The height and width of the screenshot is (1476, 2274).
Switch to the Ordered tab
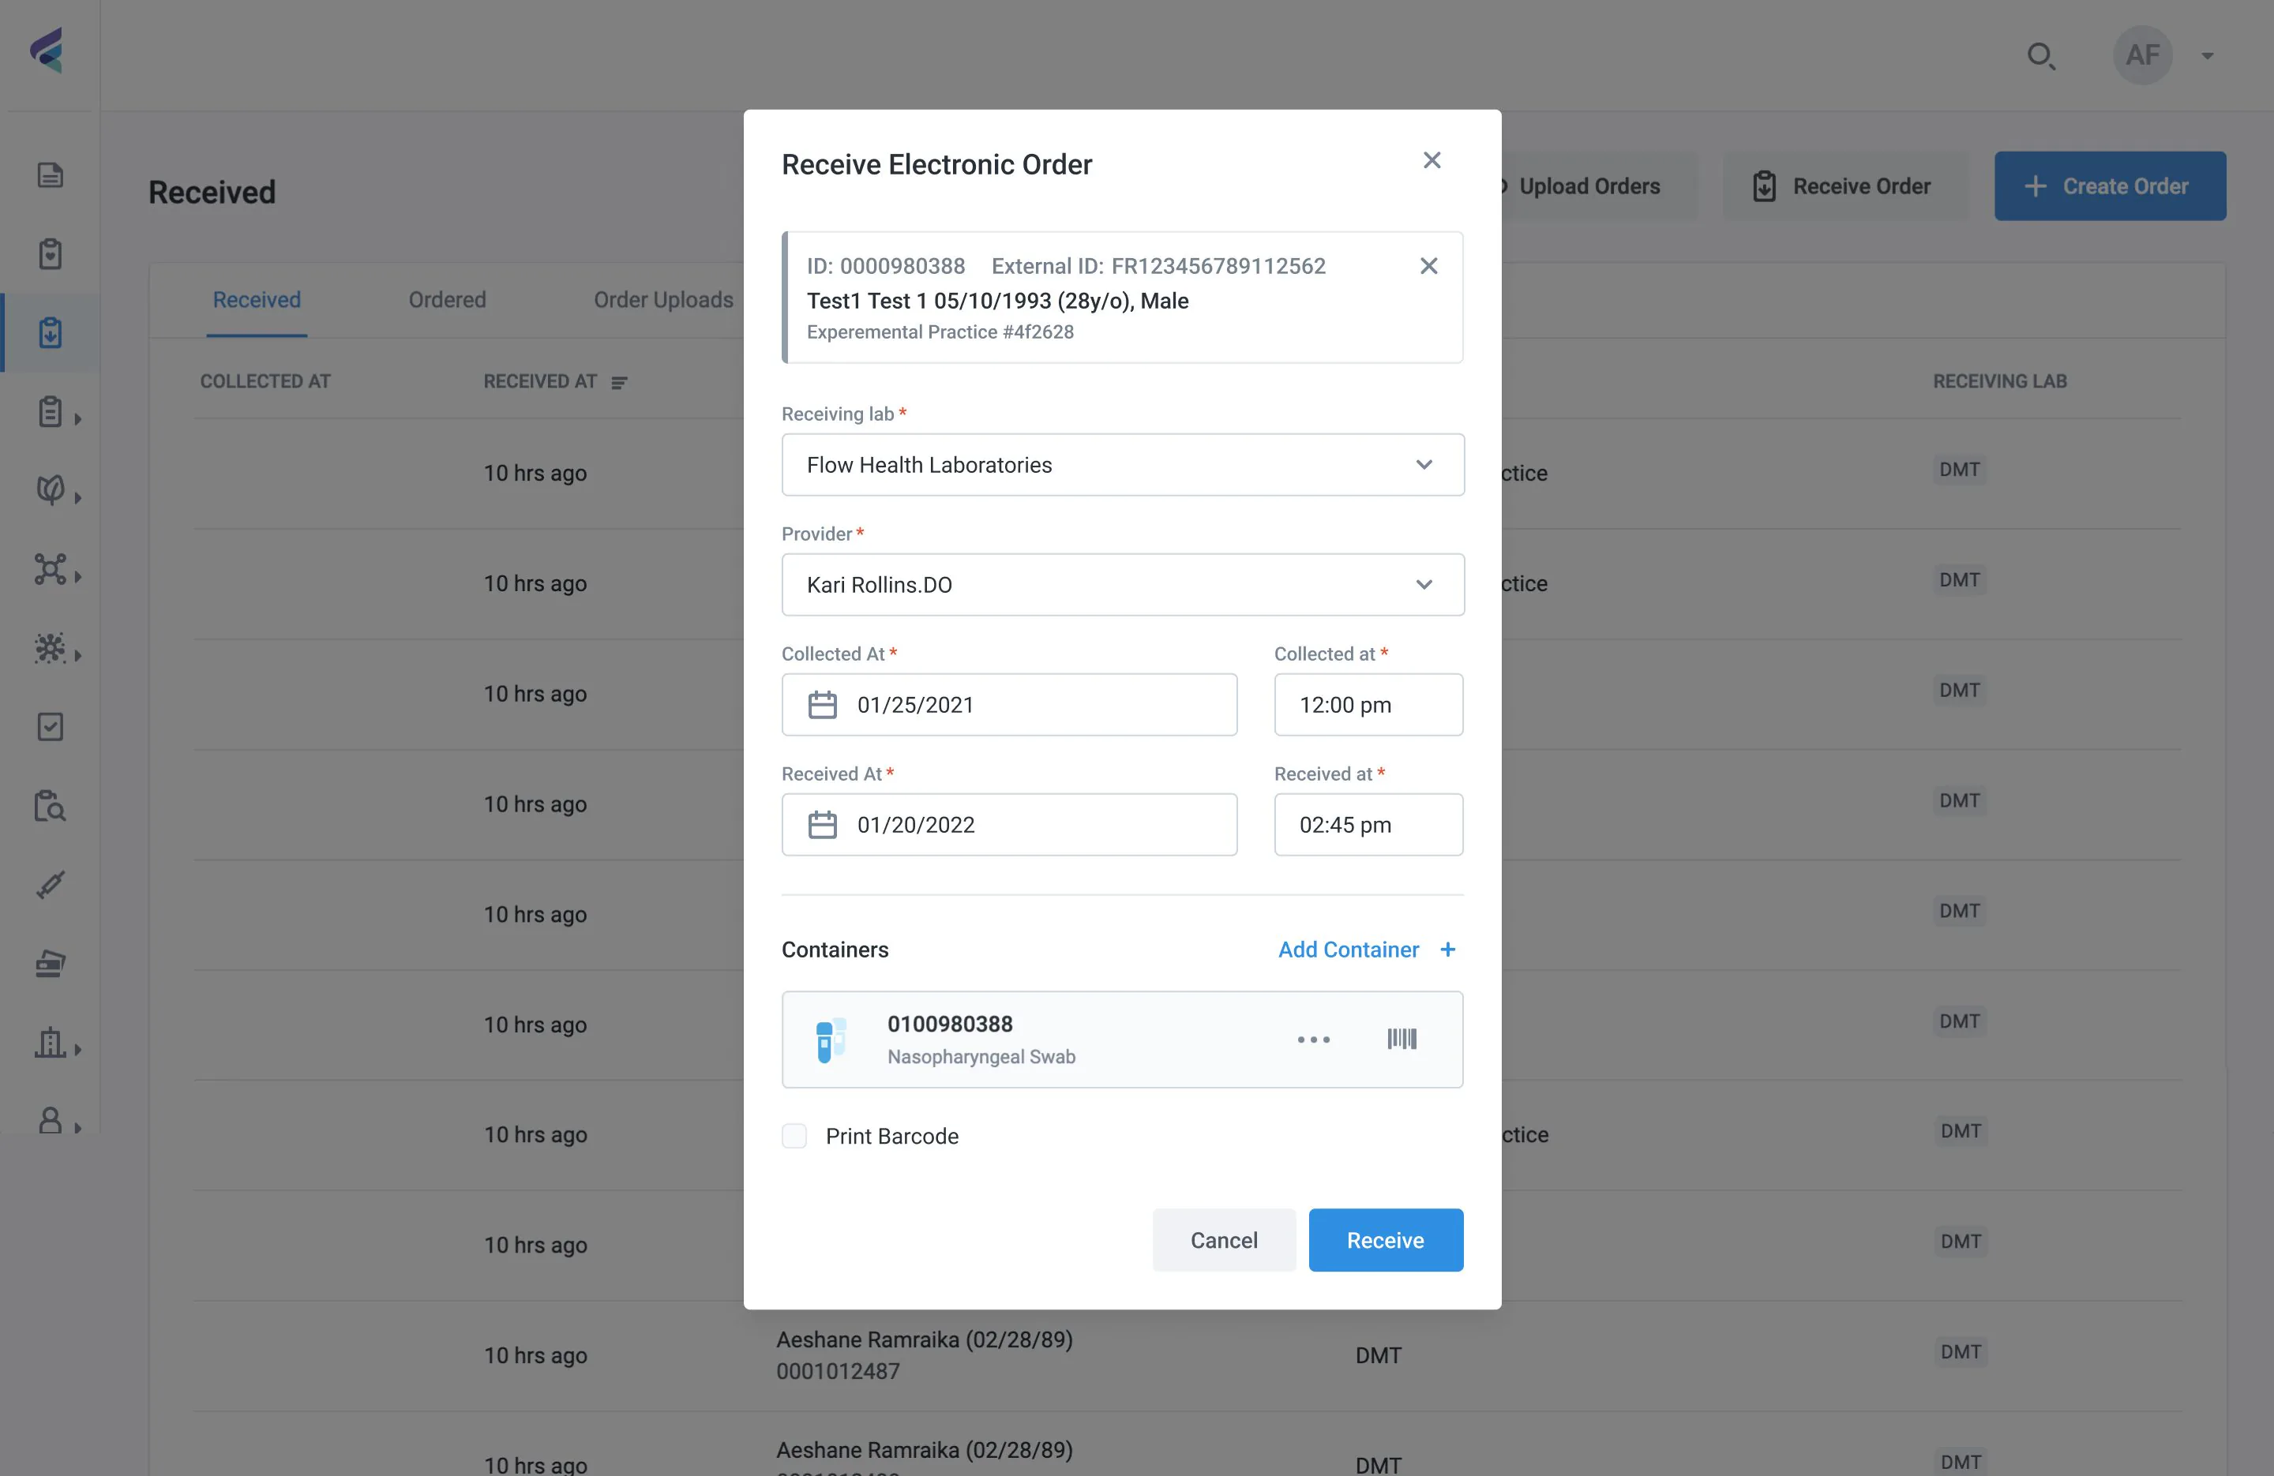[447, 300]
